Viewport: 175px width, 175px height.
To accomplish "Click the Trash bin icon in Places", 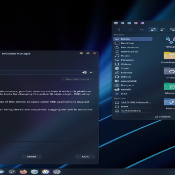I will tap(117, 68).
